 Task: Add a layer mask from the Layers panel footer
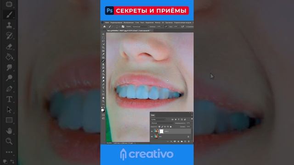pyautogui.click(x=175, y=142)
